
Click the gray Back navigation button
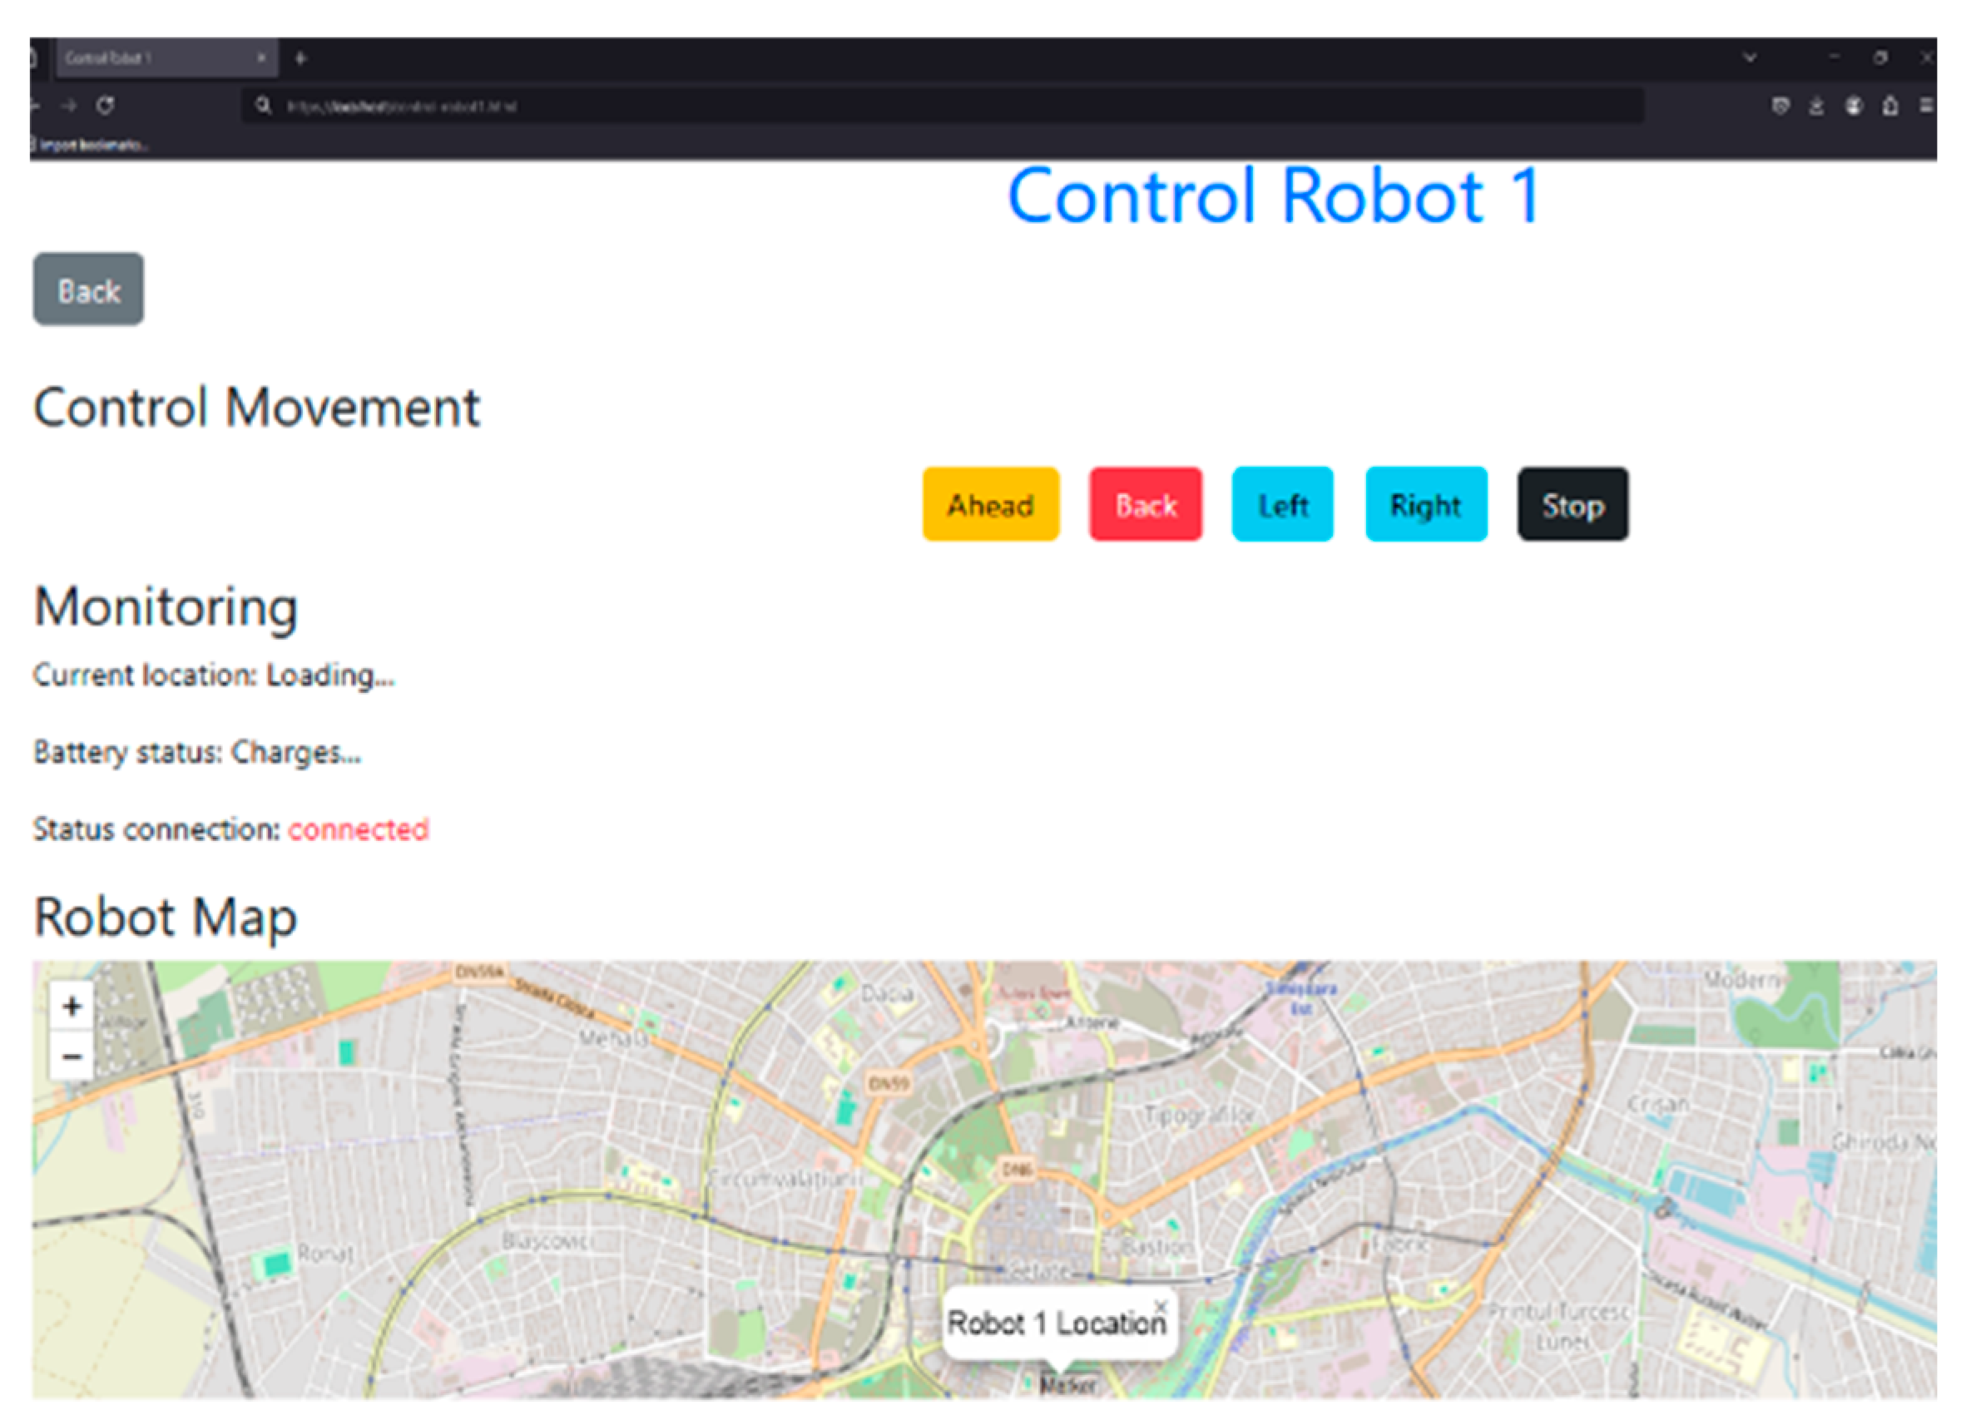88,289
